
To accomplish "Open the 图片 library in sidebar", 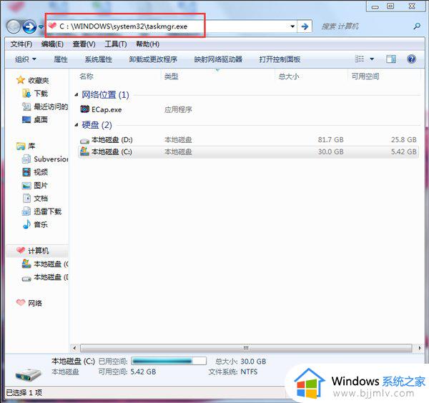I will coord(41,185).
